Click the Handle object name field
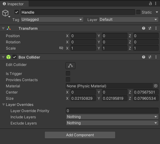 [x=78, y=12]
